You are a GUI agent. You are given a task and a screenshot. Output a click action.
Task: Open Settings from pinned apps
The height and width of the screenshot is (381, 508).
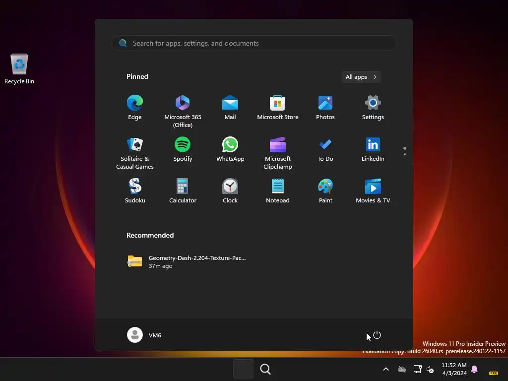tap(373, 108)
